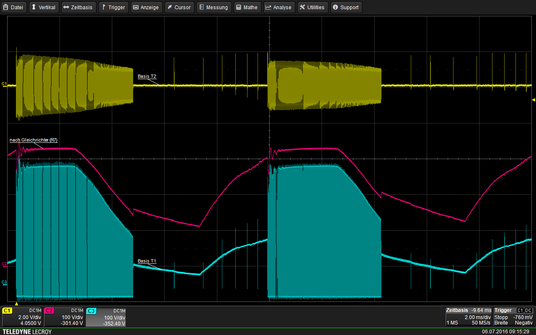Open the C1 channel descriptor box

[x=22, y=317]
